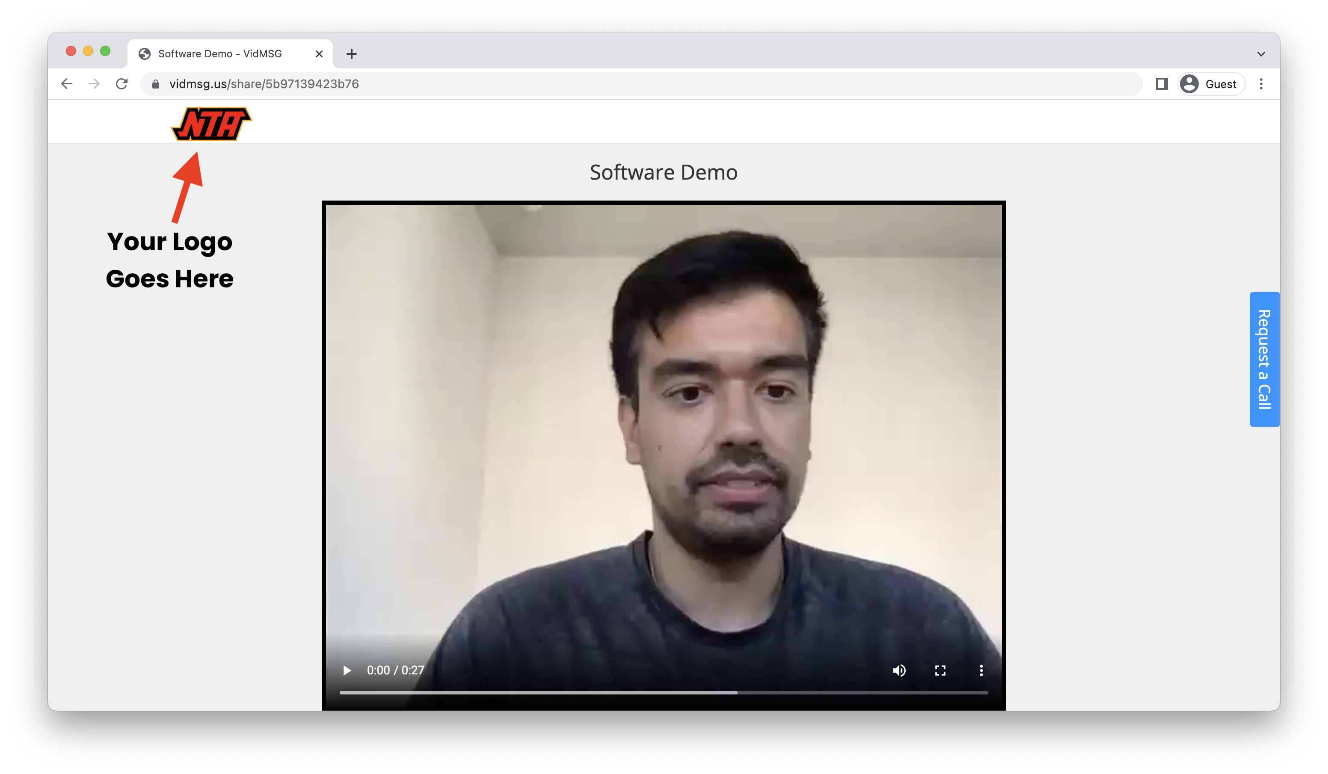Open the Guest profile button

(x=1212, y=84)
